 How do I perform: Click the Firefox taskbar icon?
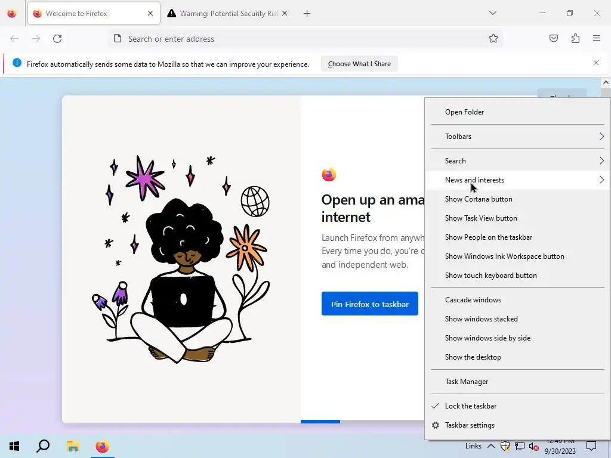pyautogui.click(x=103, y=446)
